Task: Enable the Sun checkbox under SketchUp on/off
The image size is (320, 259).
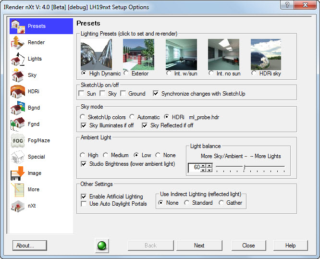Action: 81,94
